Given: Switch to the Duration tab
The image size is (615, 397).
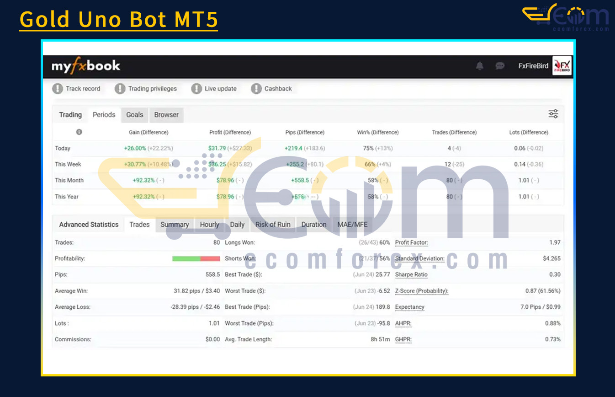Looking at the screenshot, I should [314, 225].
